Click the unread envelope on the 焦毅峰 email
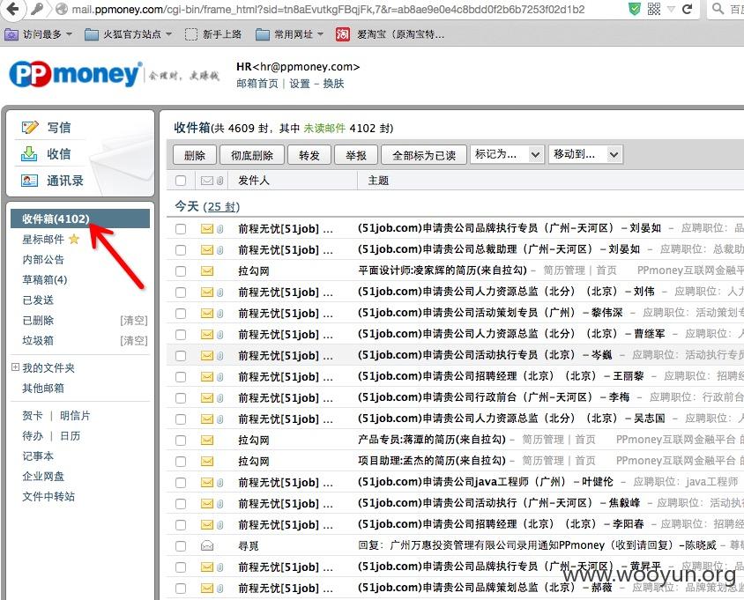 point(207,503)
